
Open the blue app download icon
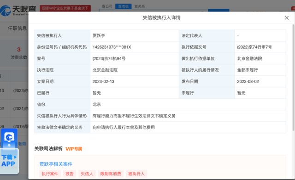[9, 138]
